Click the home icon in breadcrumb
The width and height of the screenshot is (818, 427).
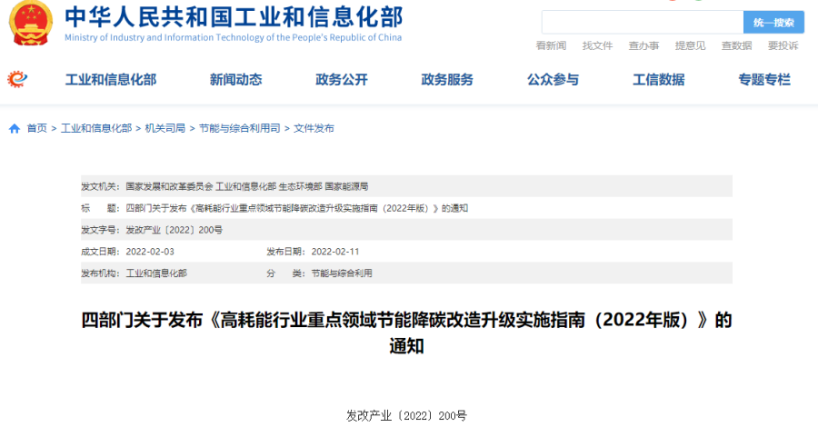click(14, 129)
